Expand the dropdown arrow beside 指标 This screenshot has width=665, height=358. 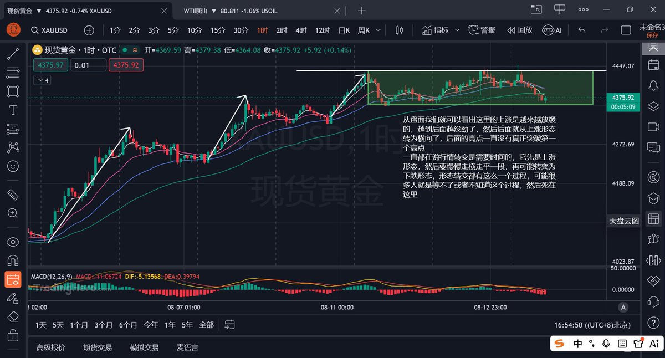pyautogui.click(x=457, y=30)
